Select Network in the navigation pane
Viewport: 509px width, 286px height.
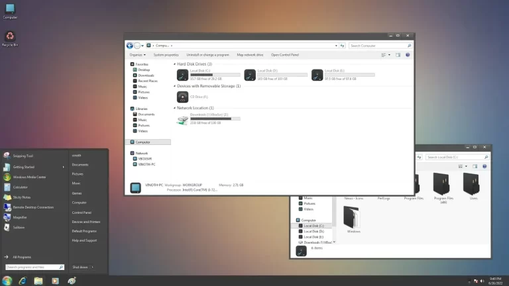click(x=139, y=153)
